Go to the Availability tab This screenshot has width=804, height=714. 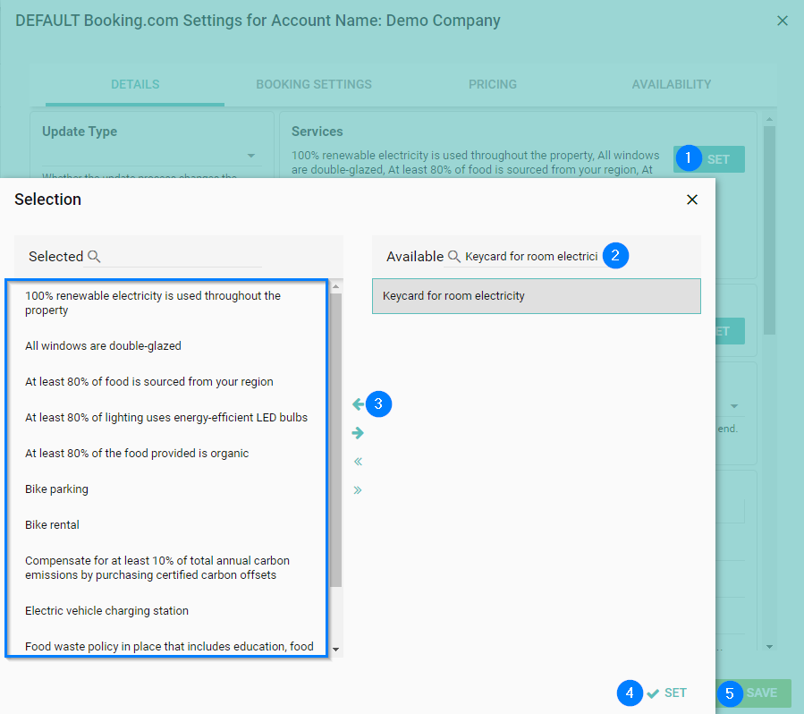click(671, 84)
